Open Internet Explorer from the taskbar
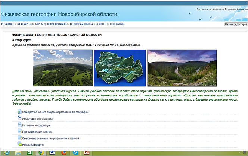Viewport: 248px width, 156px height. (6, 153)
